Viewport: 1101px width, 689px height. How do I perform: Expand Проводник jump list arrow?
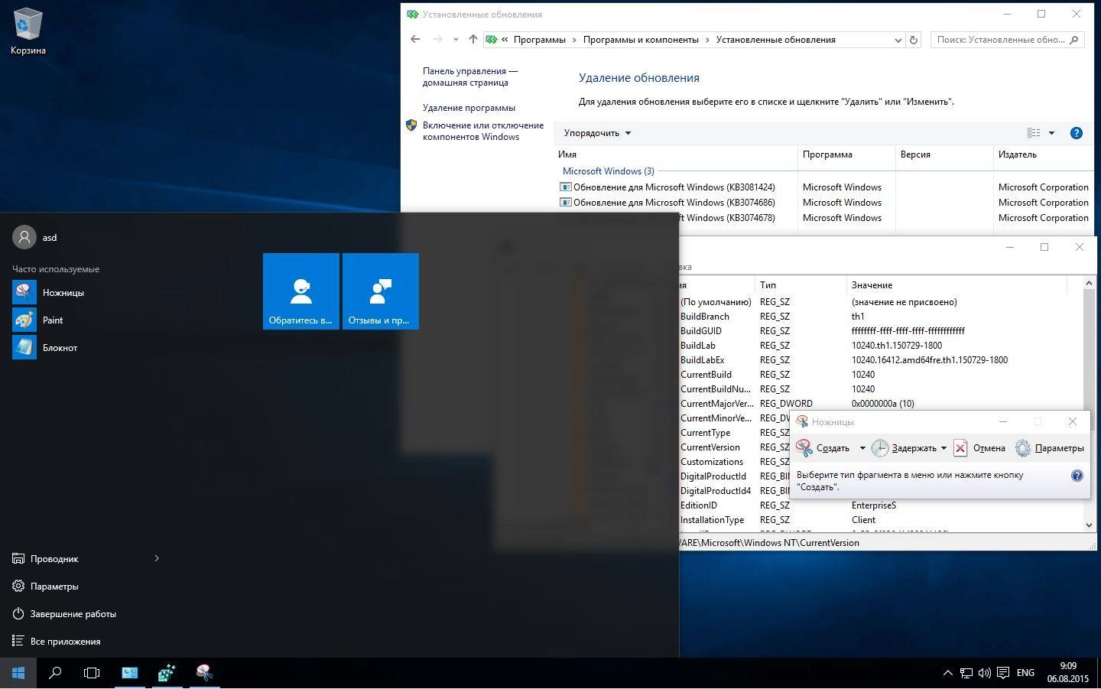point(157,558)
